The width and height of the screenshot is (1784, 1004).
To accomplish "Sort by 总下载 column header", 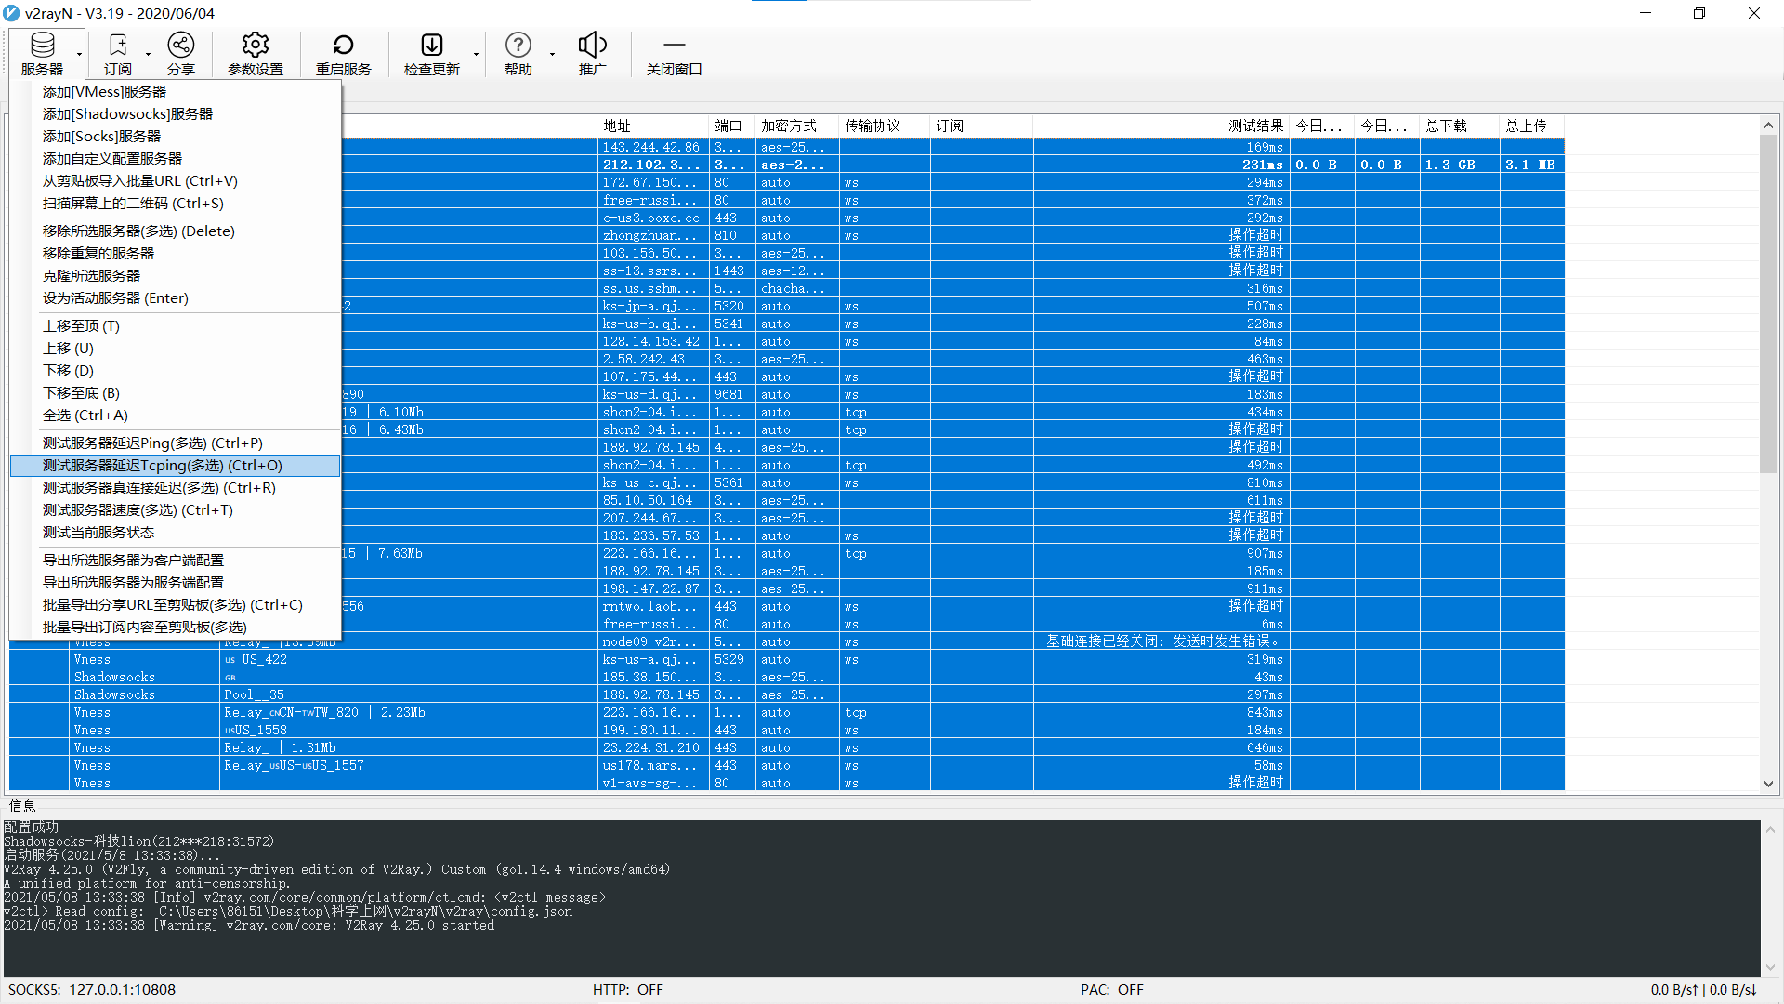I will pos(1459,125).
